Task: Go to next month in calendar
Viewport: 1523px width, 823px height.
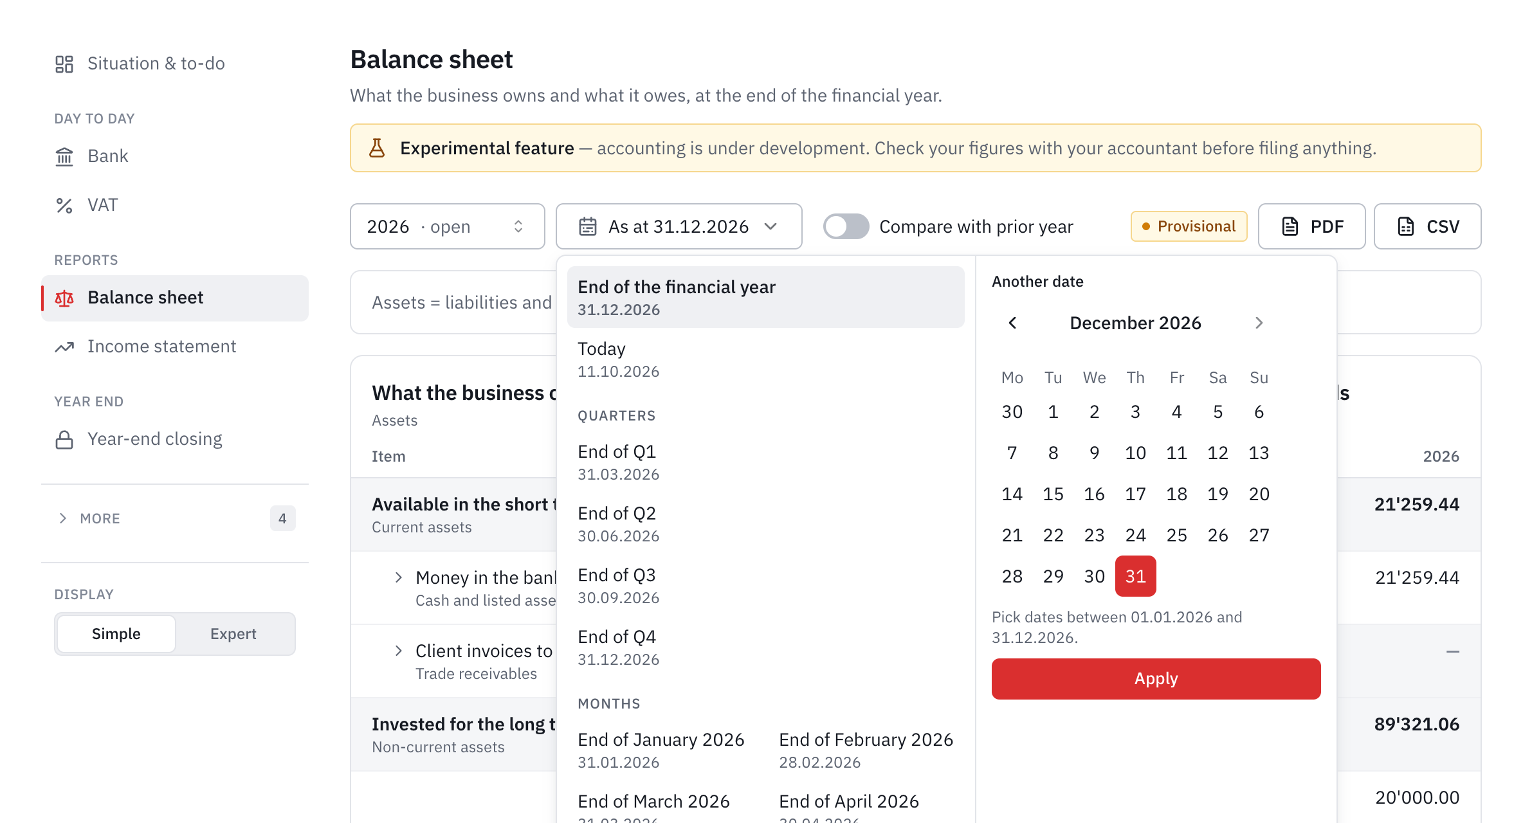Action: click(1259, 323)
